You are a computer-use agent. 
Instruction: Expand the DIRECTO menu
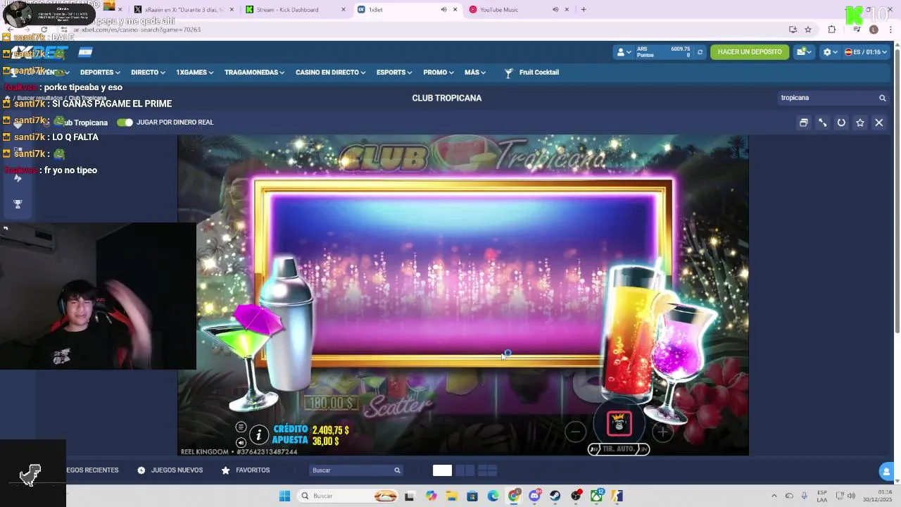(x=148, y=73)
